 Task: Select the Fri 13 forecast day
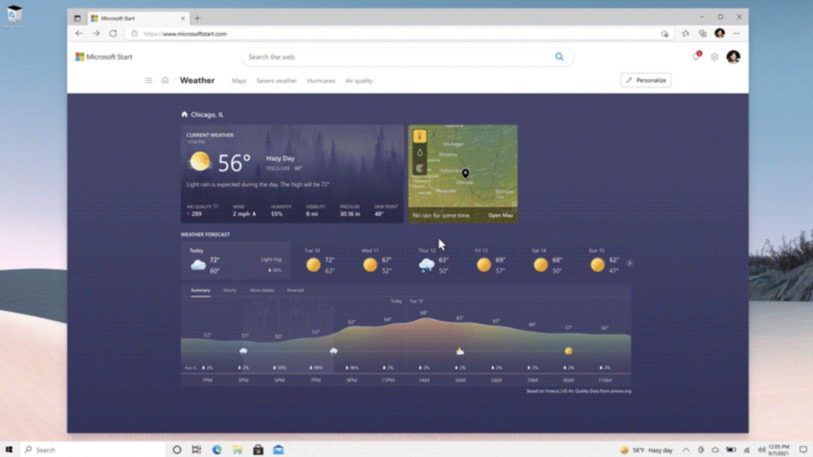[491, 261]
